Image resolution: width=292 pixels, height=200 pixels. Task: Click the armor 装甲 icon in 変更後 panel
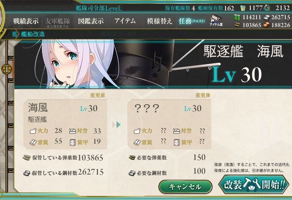pyautogui.click(x=176, y=142)
